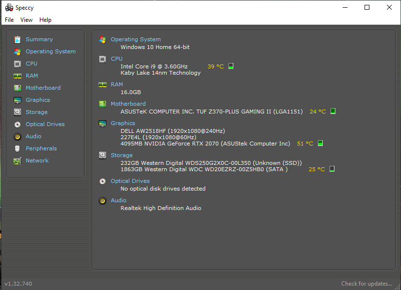The image size is (401, 290).
Task: Go to the Operating System section in sidebar
Action: point(51,51)
